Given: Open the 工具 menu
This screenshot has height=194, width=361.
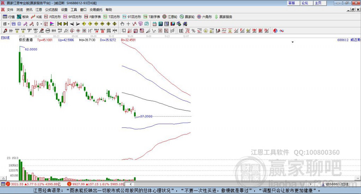Looking at the screenshot, I should (74, 10).
